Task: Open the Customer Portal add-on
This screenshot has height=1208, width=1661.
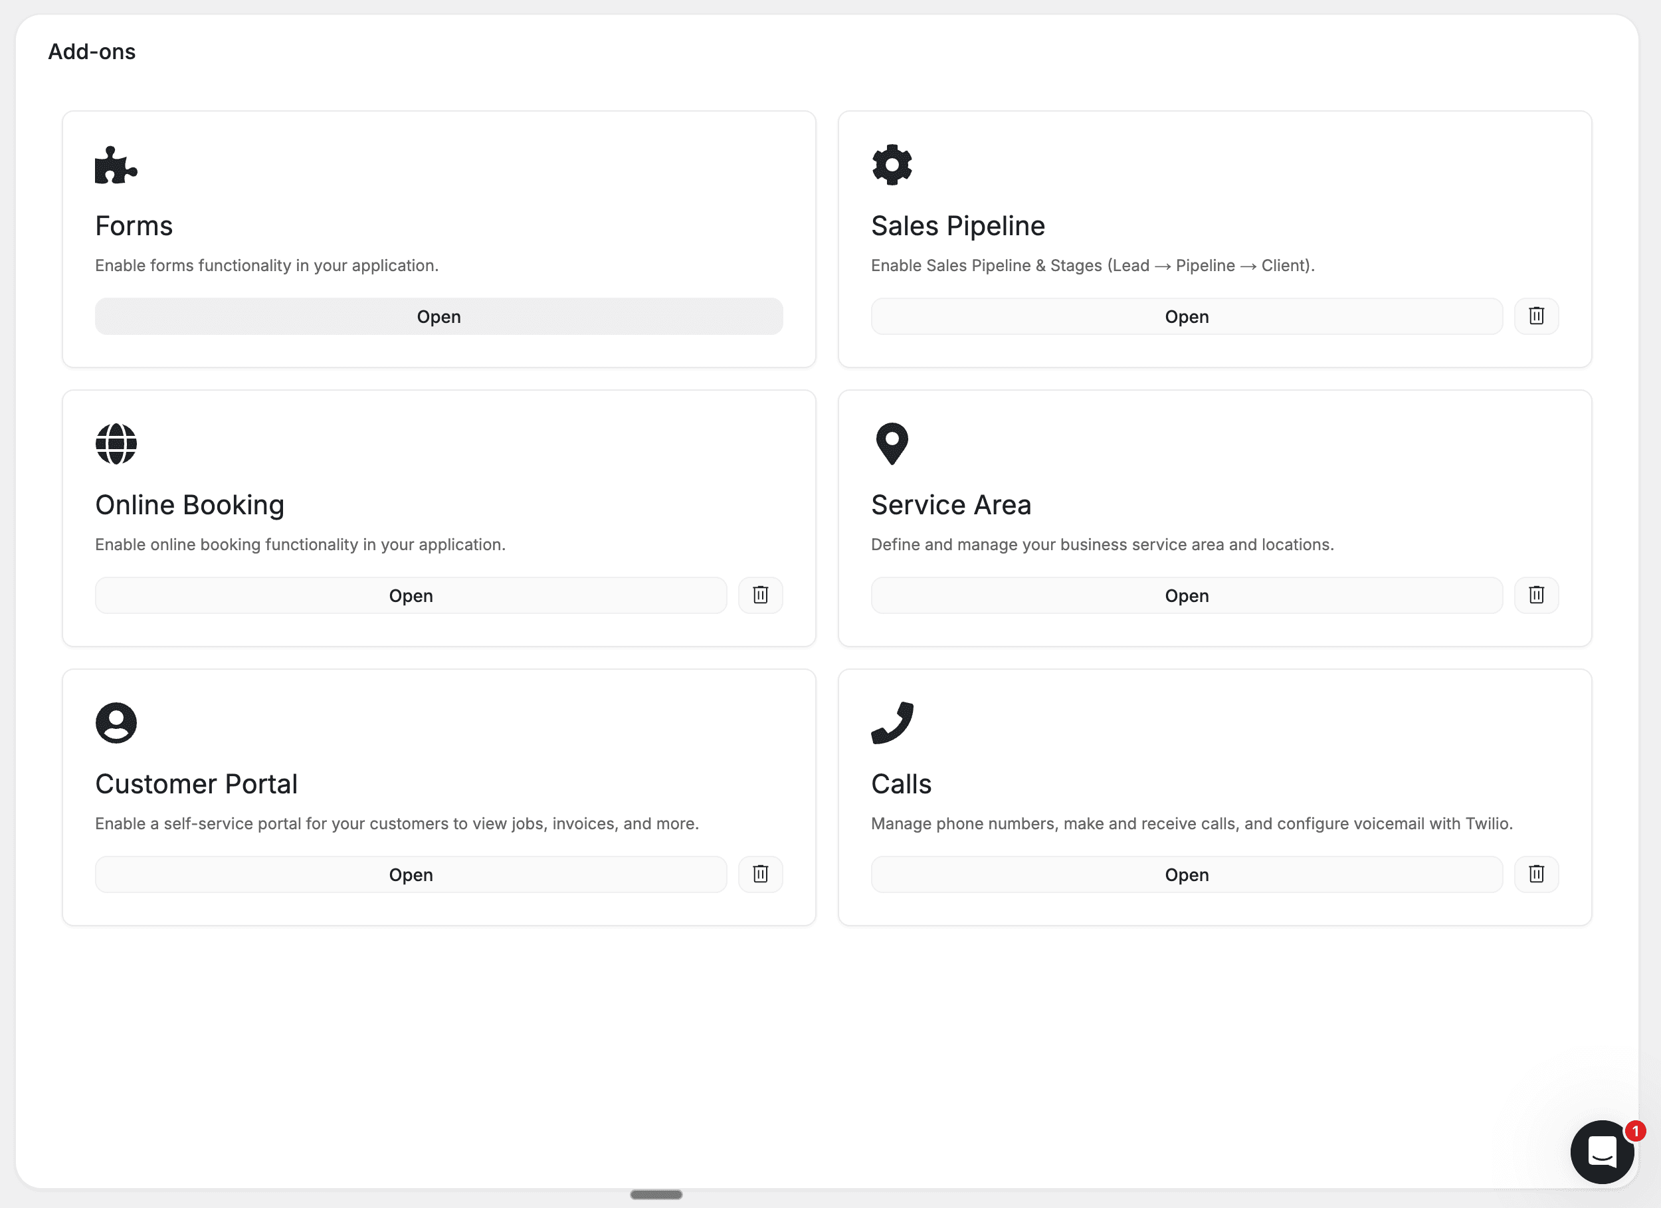Action: click(x=410, y=874)
